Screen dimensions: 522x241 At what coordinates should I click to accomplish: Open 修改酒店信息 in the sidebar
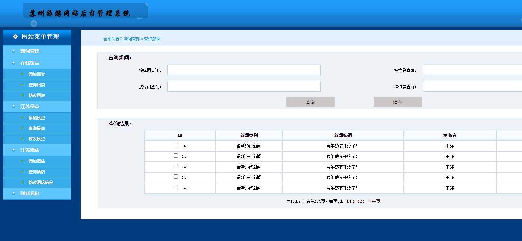click(x=41, y=182)
